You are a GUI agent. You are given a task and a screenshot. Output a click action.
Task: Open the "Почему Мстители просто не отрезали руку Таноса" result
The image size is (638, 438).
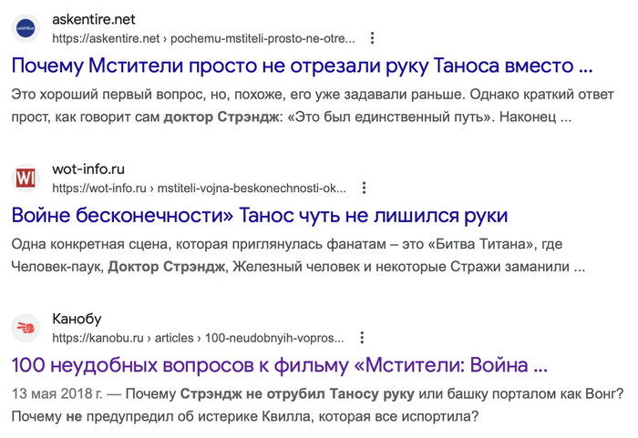click(x=302, y=66)
